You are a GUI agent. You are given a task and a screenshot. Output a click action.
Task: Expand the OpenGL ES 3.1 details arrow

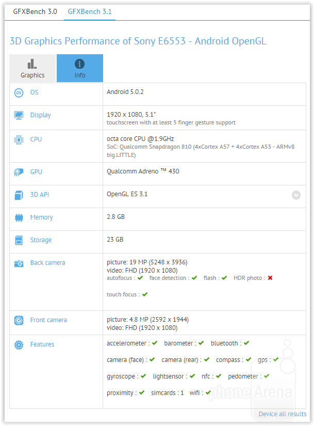tap(296, 195)
